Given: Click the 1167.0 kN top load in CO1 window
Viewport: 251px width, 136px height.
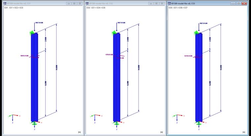Looking at the screenshot, I should click(x=39, y=23).
